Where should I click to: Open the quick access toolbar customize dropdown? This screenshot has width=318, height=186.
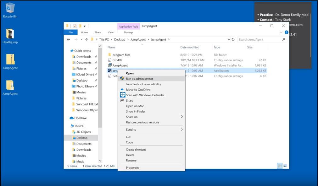[x=85, y=26]
